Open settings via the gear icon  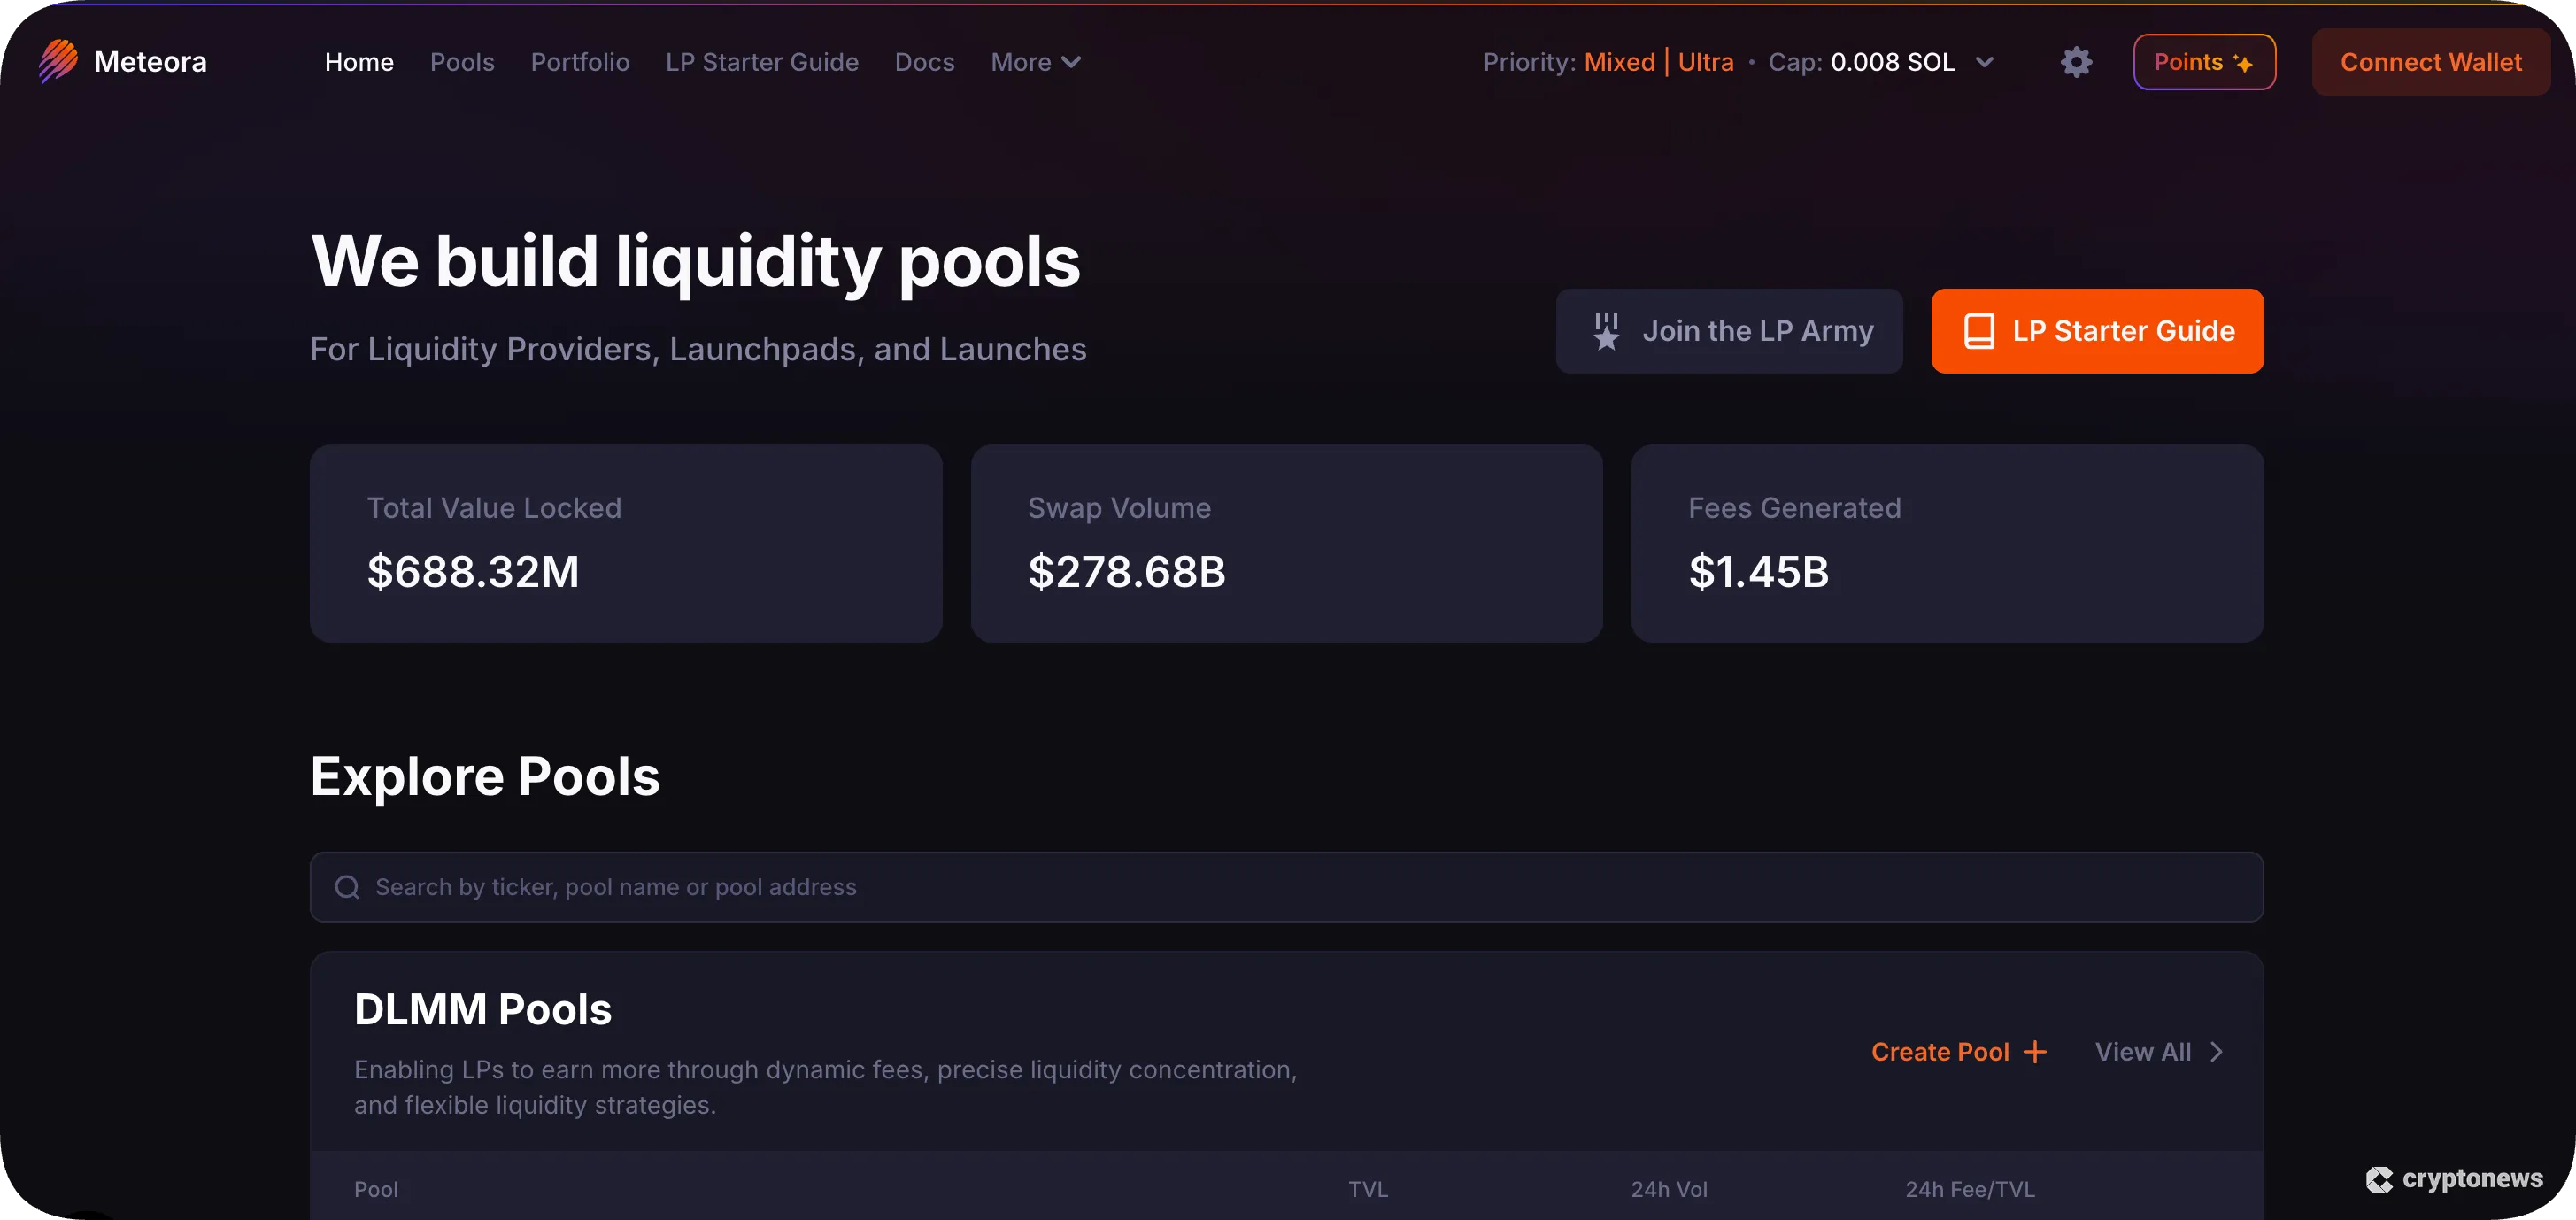click(2076, 61)
